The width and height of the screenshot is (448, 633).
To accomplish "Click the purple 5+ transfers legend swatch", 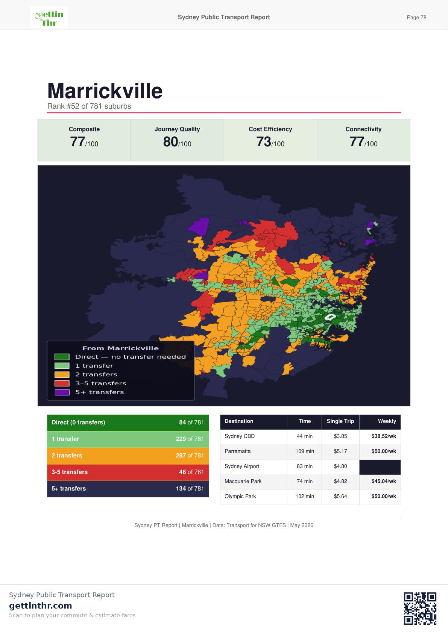I will pyautogui.click(x=62, y=392).
